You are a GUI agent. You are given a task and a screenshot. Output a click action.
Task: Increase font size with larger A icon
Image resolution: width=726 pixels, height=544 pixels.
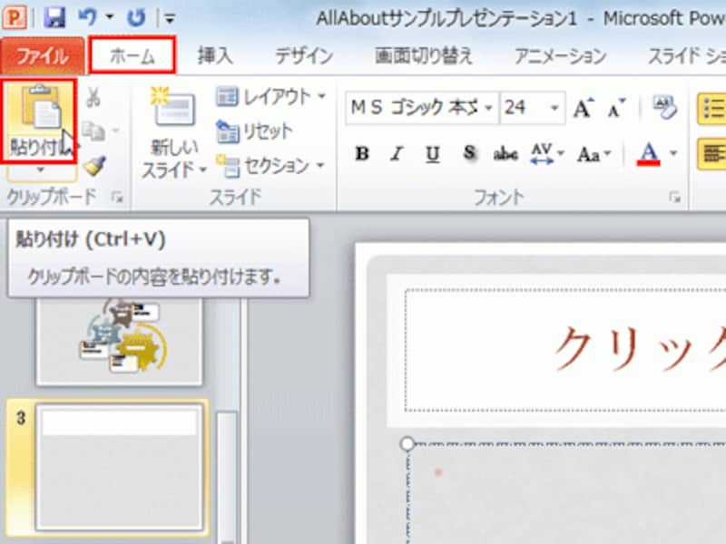(x=584, y=108)
